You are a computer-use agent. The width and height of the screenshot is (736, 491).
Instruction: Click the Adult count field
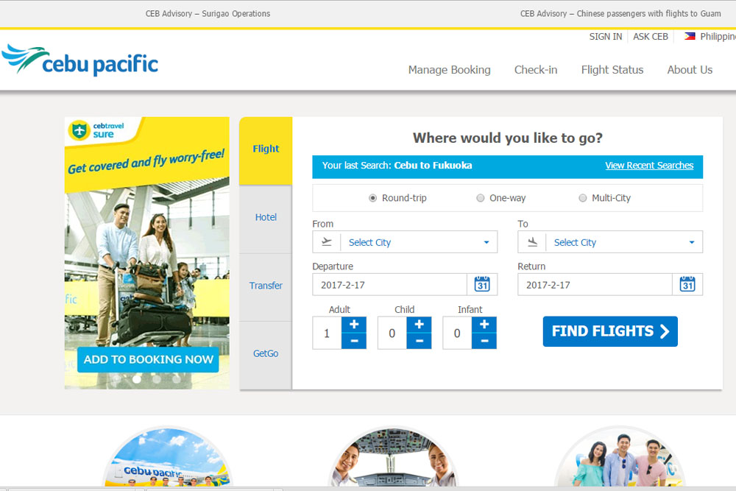point(328,333)
